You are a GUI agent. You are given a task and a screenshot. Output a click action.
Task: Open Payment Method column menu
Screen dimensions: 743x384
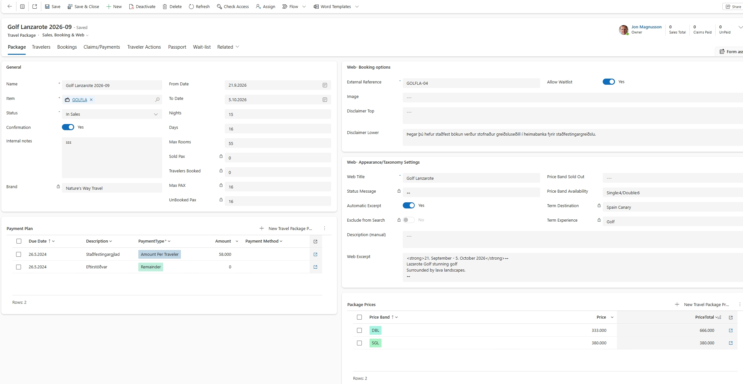[264, 241]
